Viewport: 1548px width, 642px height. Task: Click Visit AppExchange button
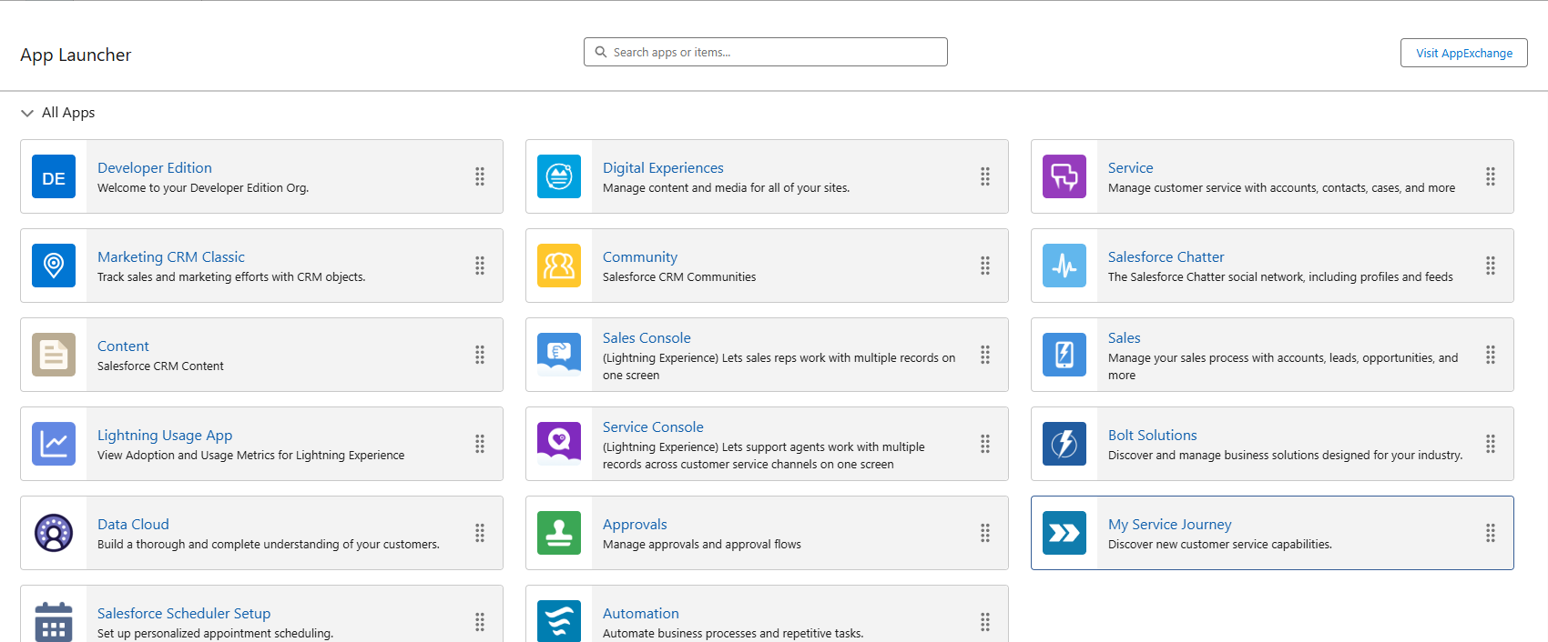tap(1464, 53)
